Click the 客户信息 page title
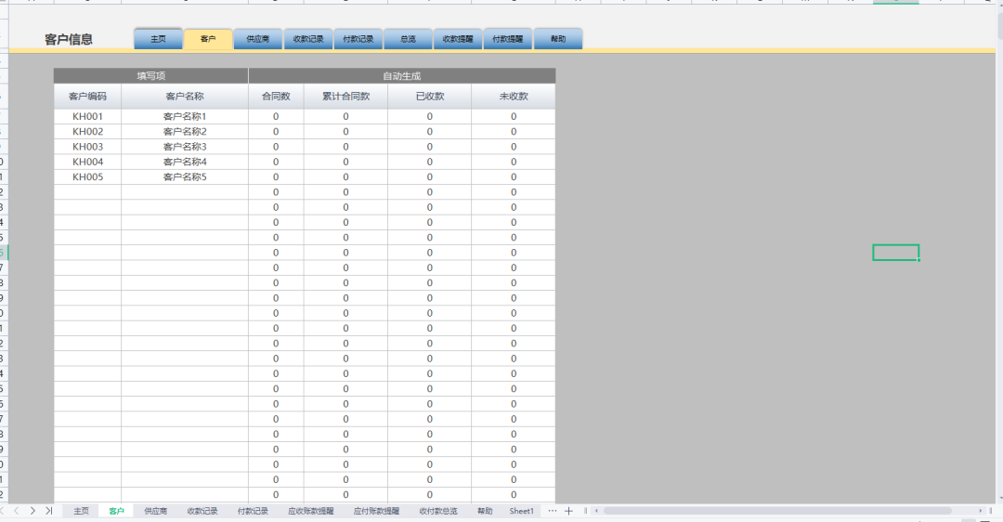1003x522 pixels. pyautogui.click(x=69, y=39)
